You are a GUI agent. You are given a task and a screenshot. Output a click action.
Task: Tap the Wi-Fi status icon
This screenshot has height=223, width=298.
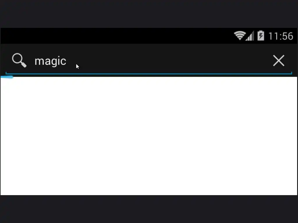(240, 36)
